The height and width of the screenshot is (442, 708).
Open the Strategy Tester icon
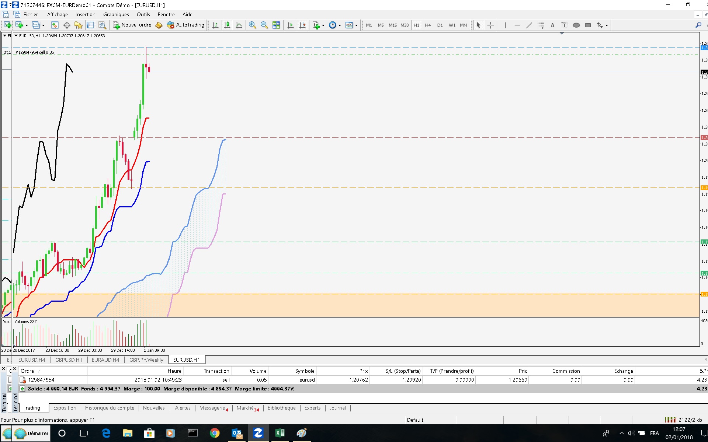coord(102,25)
